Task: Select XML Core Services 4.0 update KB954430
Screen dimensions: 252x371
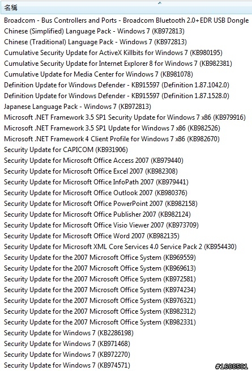Action: 120,247
